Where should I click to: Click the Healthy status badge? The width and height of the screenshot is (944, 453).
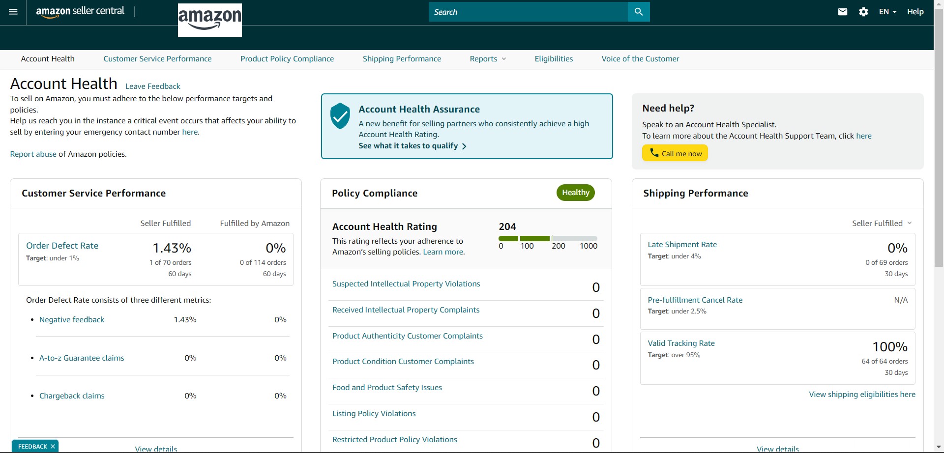(x=576, y=193)
